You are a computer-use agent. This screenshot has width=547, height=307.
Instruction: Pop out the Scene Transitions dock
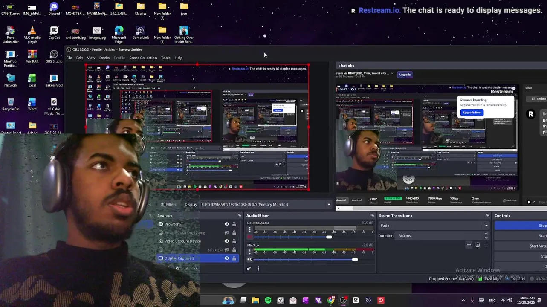488,216
